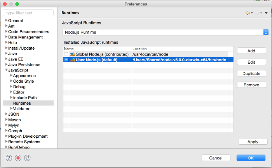Image resolution: width=272 pixels, height=168 pixels.
Task: Click the forward navigation arrow
Action: 257,13
